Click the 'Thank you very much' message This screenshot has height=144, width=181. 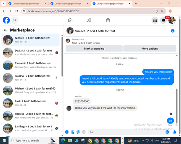[x=105, y=108]
